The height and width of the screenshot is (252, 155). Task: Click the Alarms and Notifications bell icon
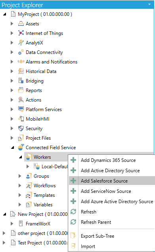(21, 62)
